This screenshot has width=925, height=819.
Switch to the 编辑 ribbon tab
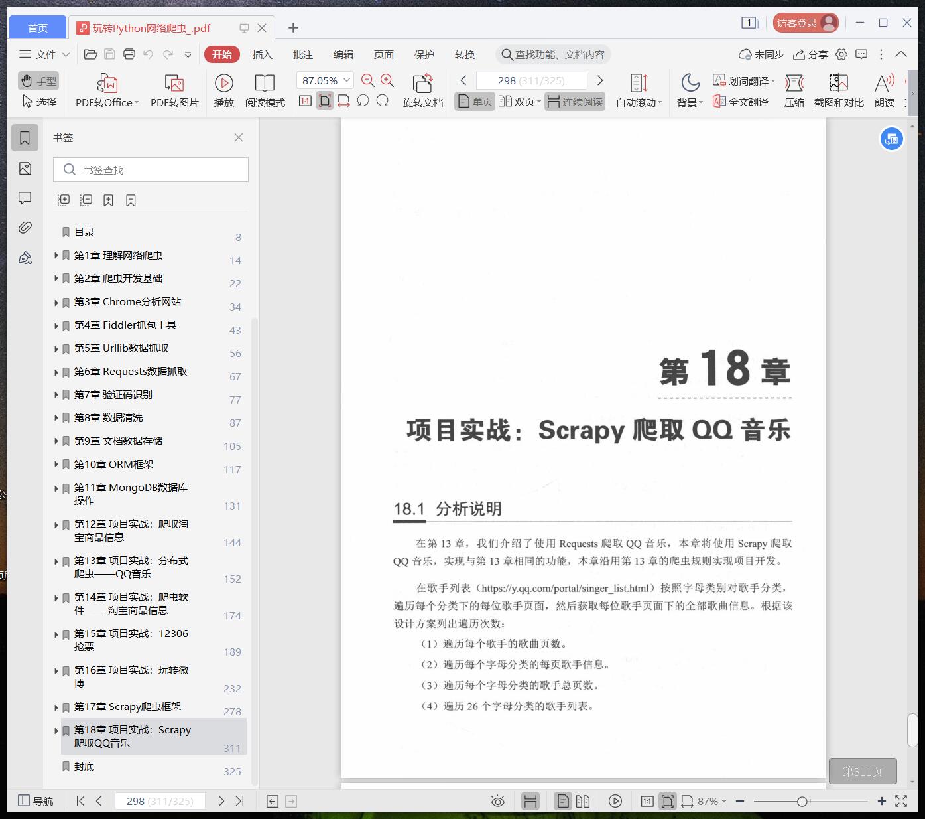coord(343,54)
